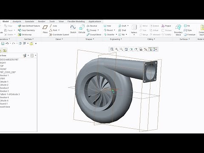Click the Save icon in quick access toolbar

pyautogui.click(x=3, y=44)
